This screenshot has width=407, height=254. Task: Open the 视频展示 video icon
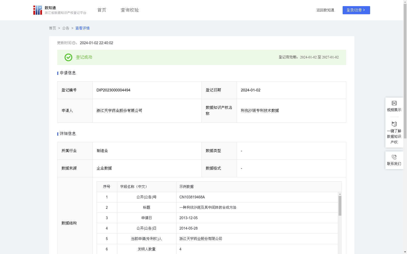[x=394, y=103]
